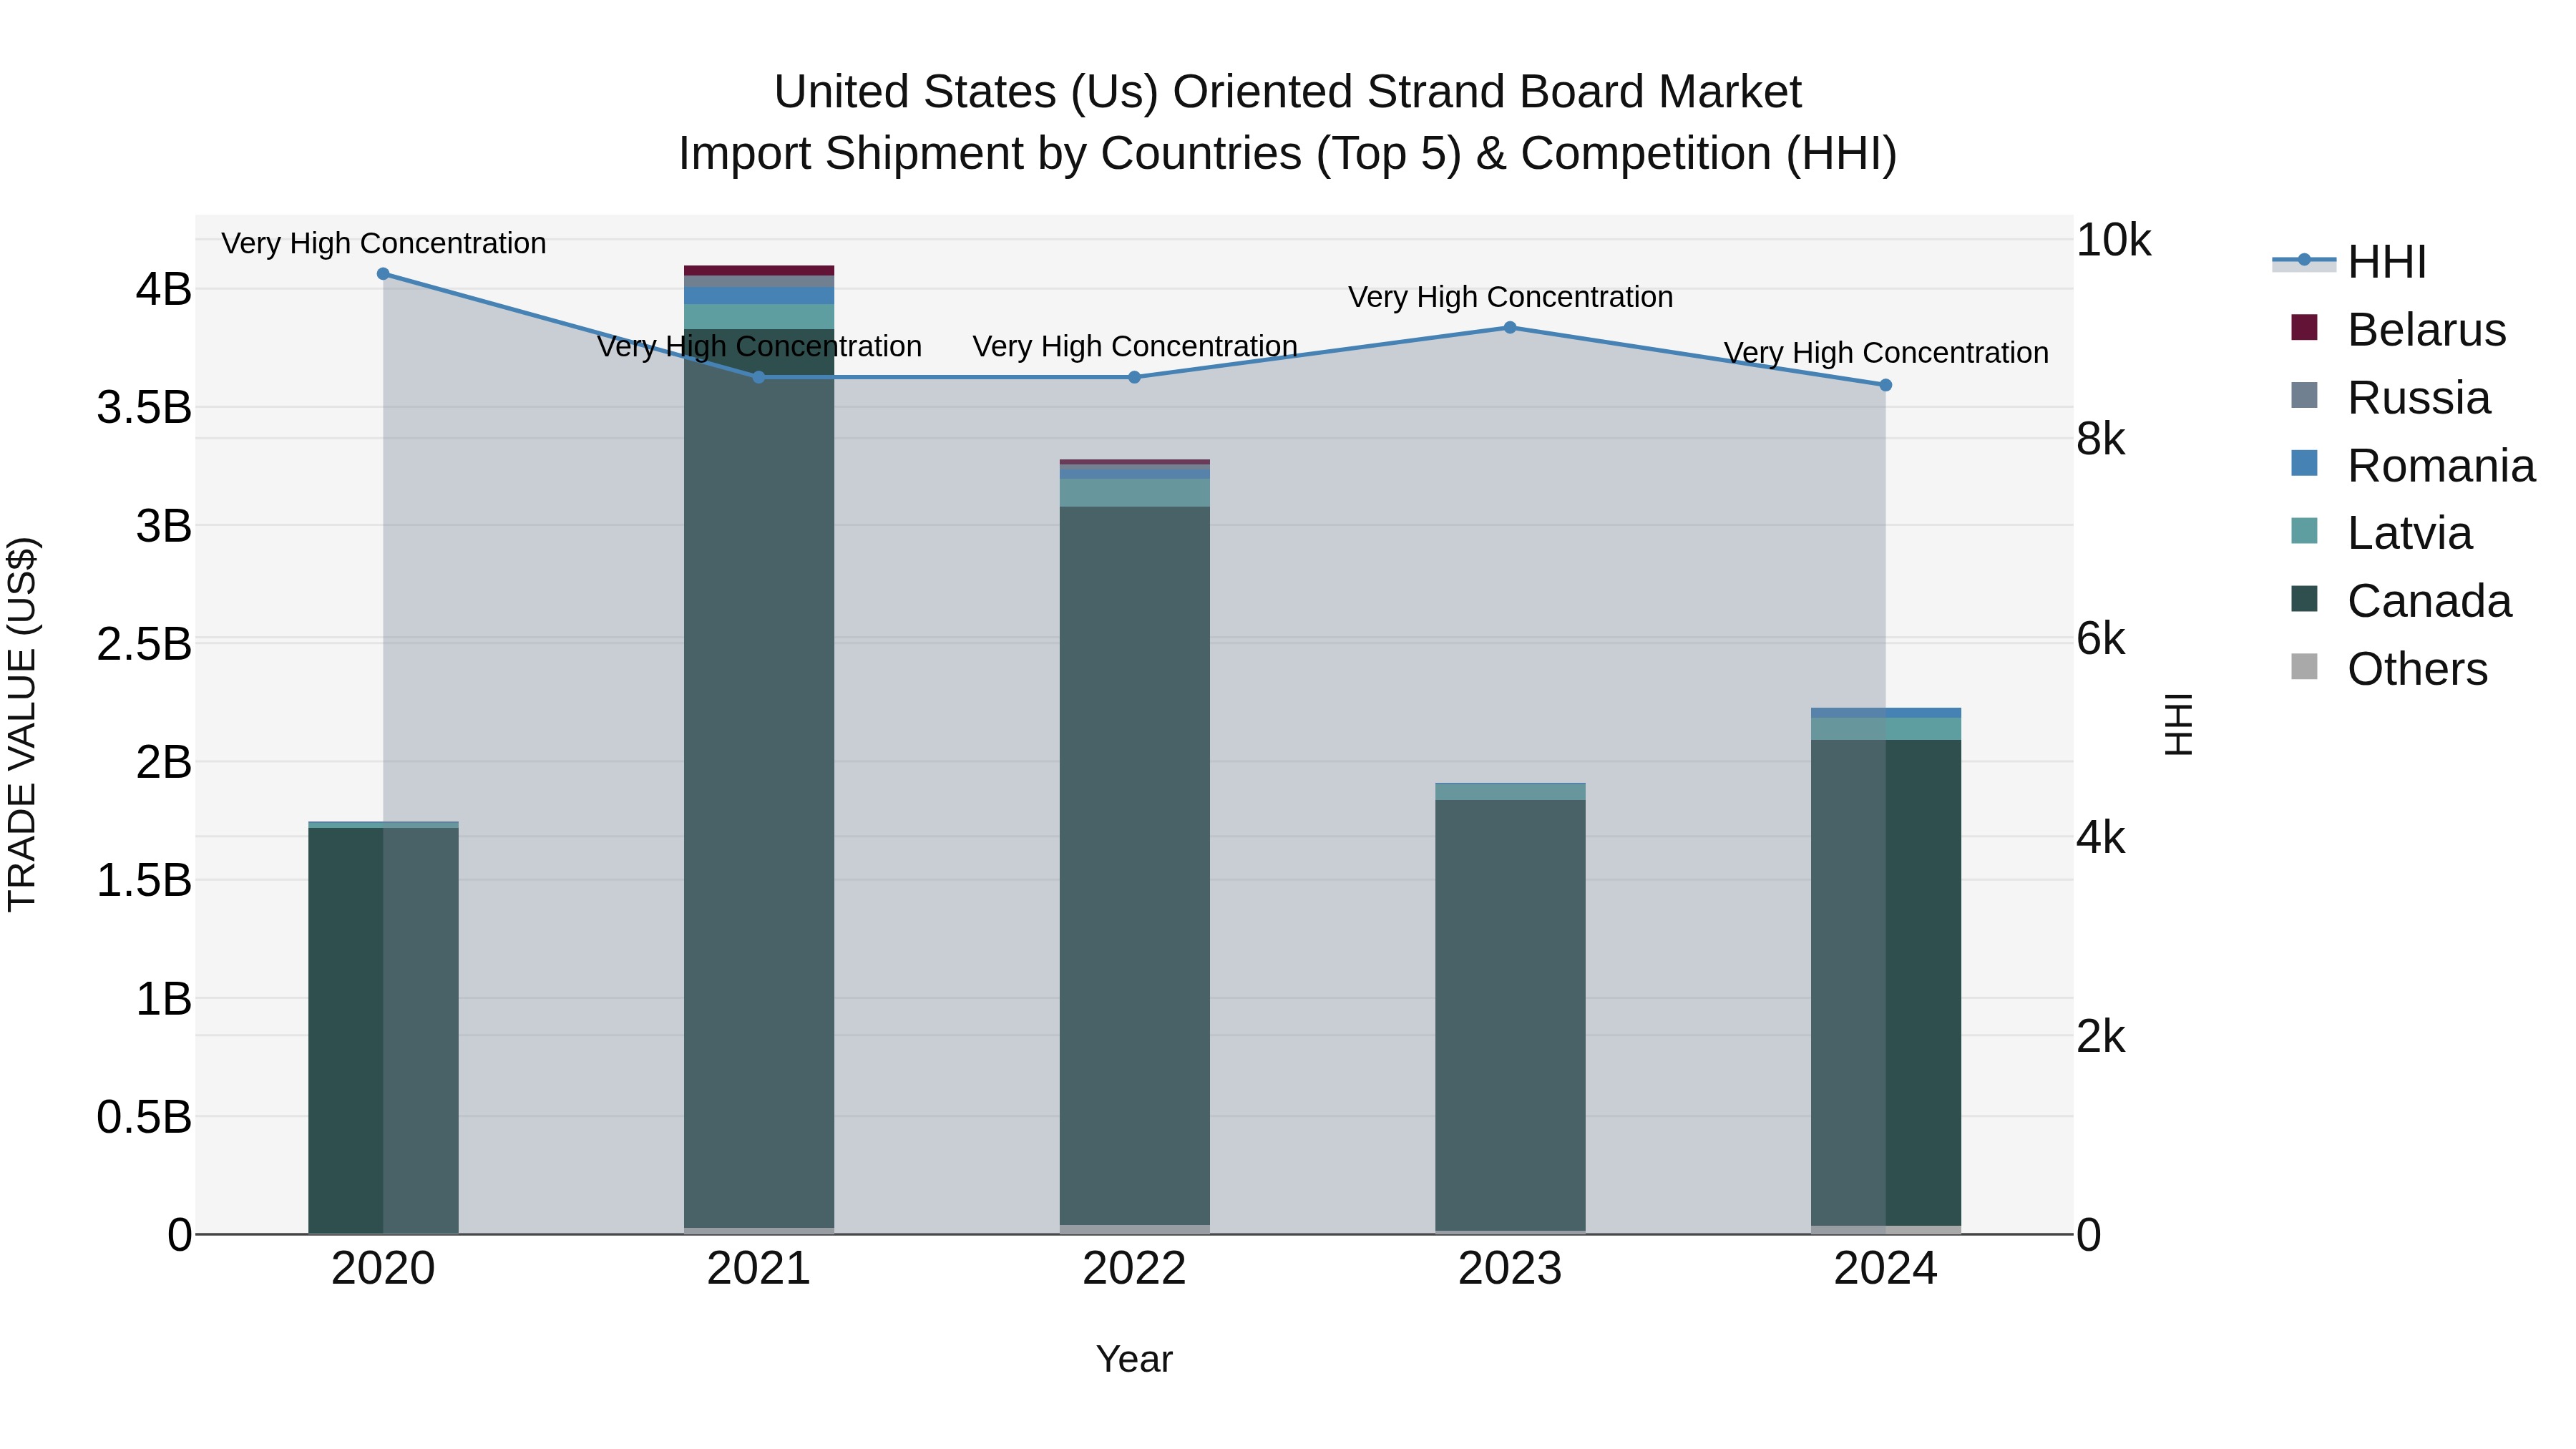Select the Latvia segment of the 2023 bar
The width and height of the screenshot is (2576, 1449).
pos(1510,792)
